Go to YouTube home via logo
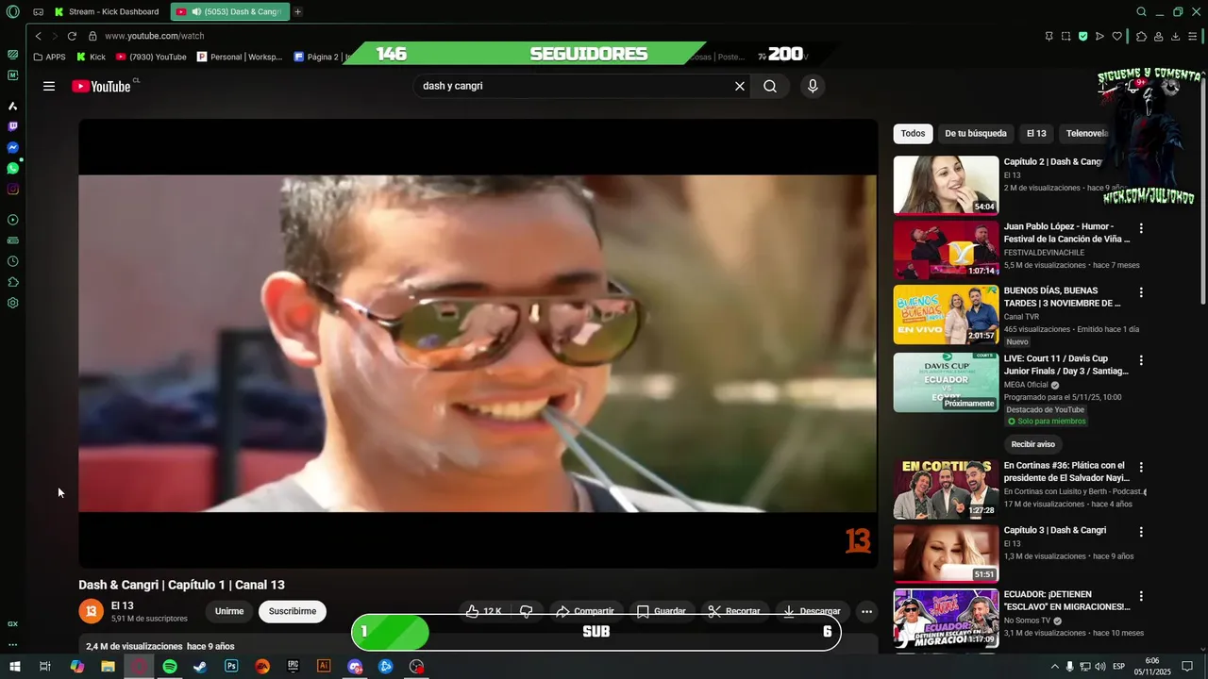This screenshot has width=1208, height=679. click(102, 86)
